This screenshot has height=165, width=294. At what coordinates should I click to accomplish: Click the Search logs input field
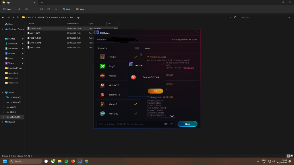tap(264, 17)
